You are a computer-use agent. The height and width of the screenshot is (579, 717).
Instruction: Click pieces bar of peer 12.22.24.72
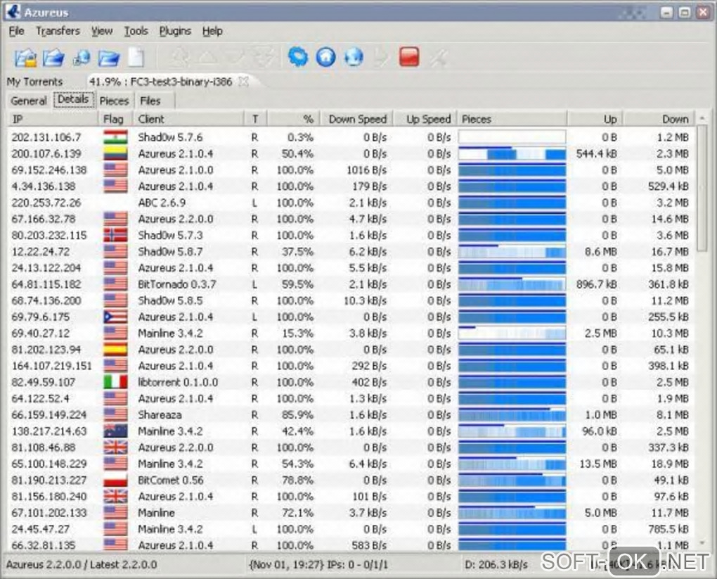pos(512,251)
